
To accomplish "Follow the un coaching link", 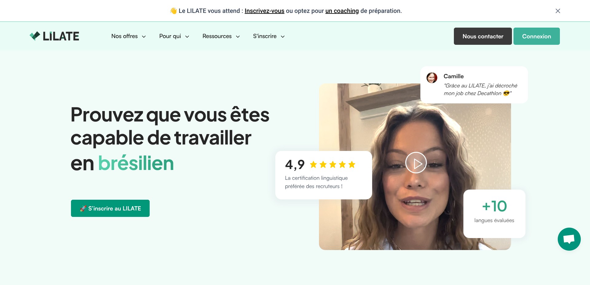I will pos(342,11).
